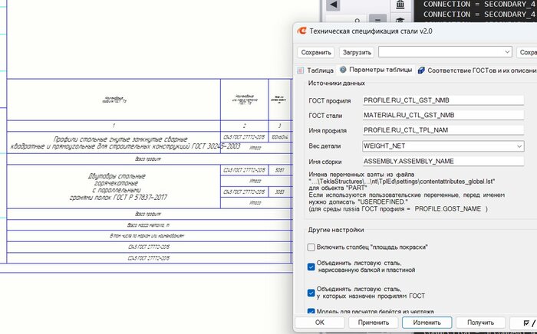Click the left arrow icon in toolbar
The image size is (537, 334).
pos(334,5)
